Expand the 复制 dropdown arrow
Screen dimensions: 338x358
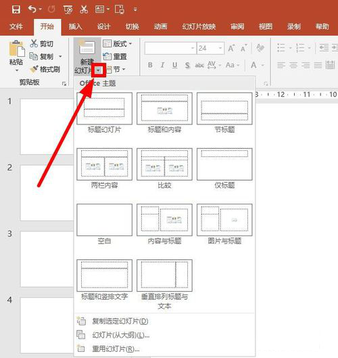(x=60, y=56)
